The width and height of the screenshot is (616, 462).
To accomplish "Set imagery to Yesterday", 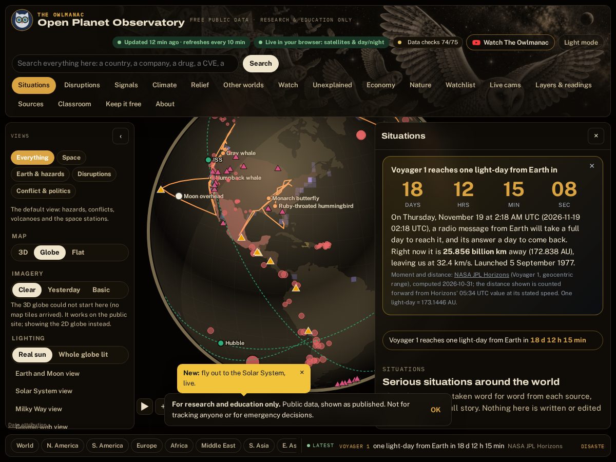I will point(64,290).
